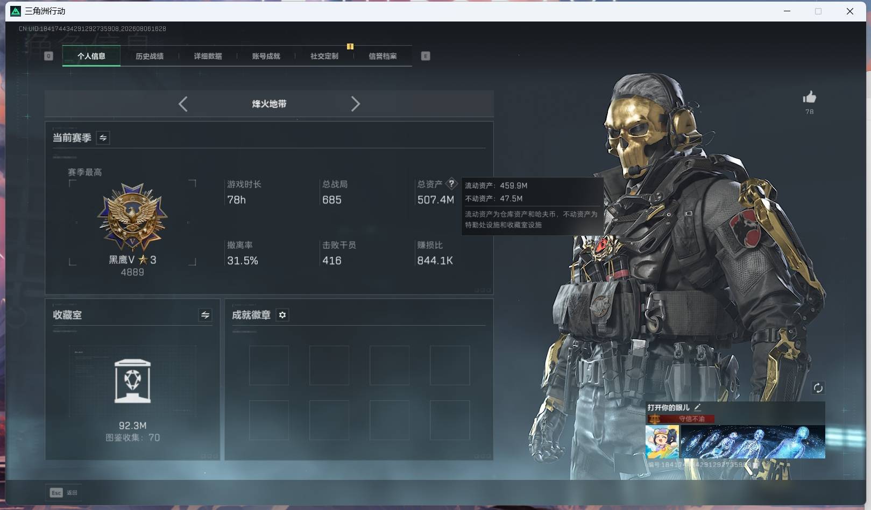Click the 击败干员 416 stat
The height and width of the screenshot is (510, 871).
pyautogui.click(x=339, y=253)
